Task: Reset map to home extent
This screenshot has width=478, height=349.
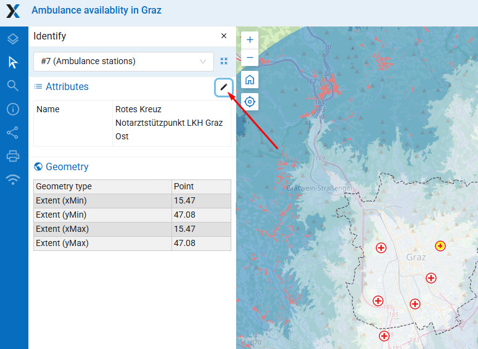Action: (x=250, y=80)
